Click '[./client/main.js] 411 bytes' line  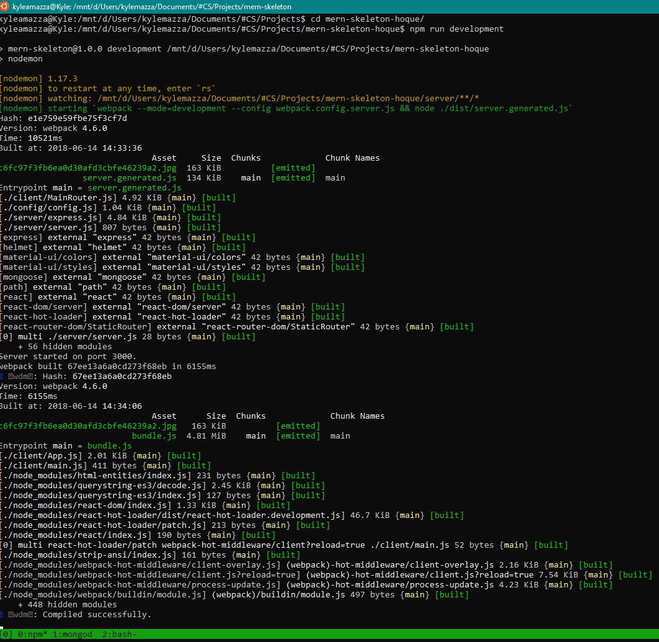(x=105, y=466)
